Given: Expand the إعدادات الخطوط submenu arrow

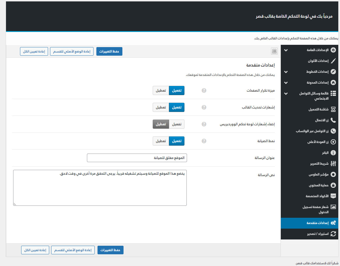Looking at the screenshot, I should [286, 72].
